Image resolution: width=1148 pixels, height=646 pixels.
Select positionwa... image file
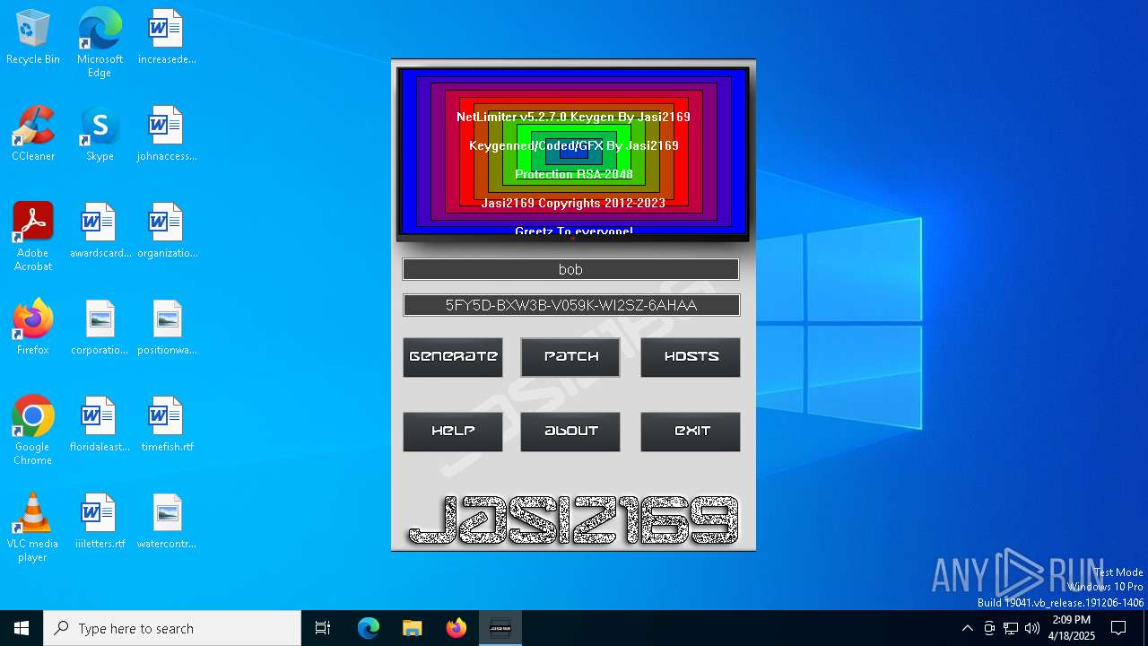point(167,328)
